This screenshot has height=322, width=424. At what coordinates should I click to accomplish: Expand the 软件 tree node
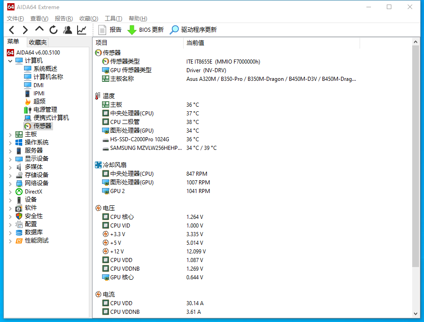click(x=10, y=208)
